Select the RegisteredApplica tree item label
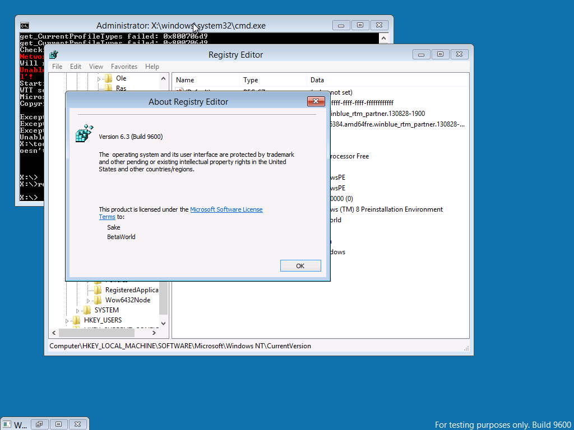This screenshot has height=430, width=574. (x=132, y=290)
